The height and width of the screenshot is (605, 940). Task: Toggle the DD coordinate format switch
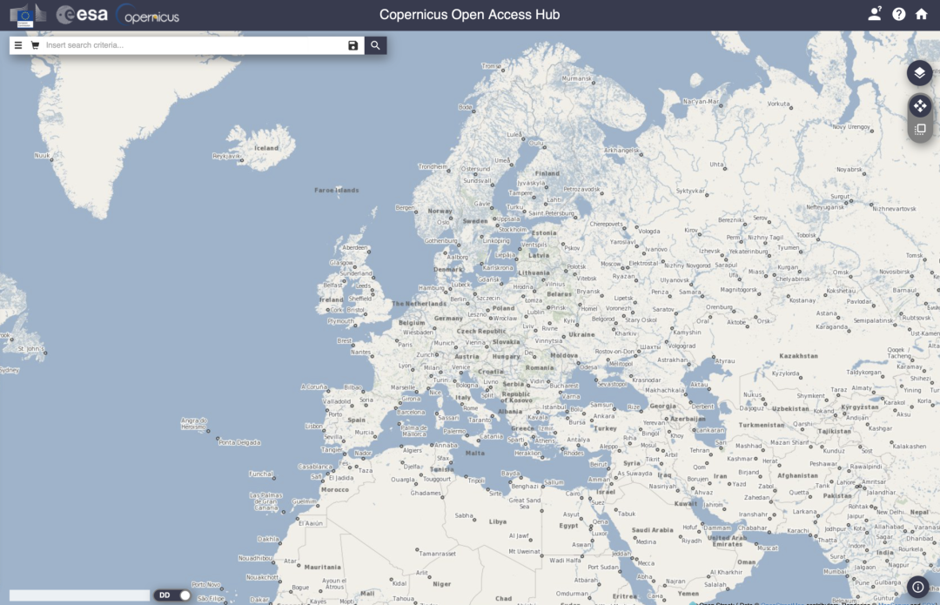point(172,595)
